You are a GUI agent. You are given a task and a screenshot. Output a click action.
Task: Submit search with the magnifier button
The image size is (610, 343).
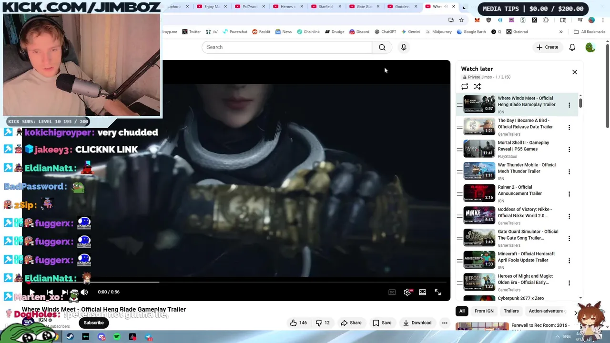click(382, 47)
